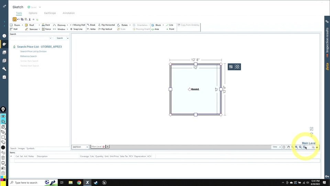Viewport: 330px width, 186px height.
Task: Open the Room tool dropdown arrow
Action: pos(22,25)
